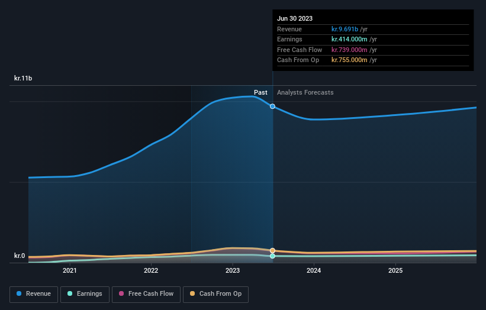Click the Revenue row label in tooltip
Screen dimensions: 486x310
point(289,29)
